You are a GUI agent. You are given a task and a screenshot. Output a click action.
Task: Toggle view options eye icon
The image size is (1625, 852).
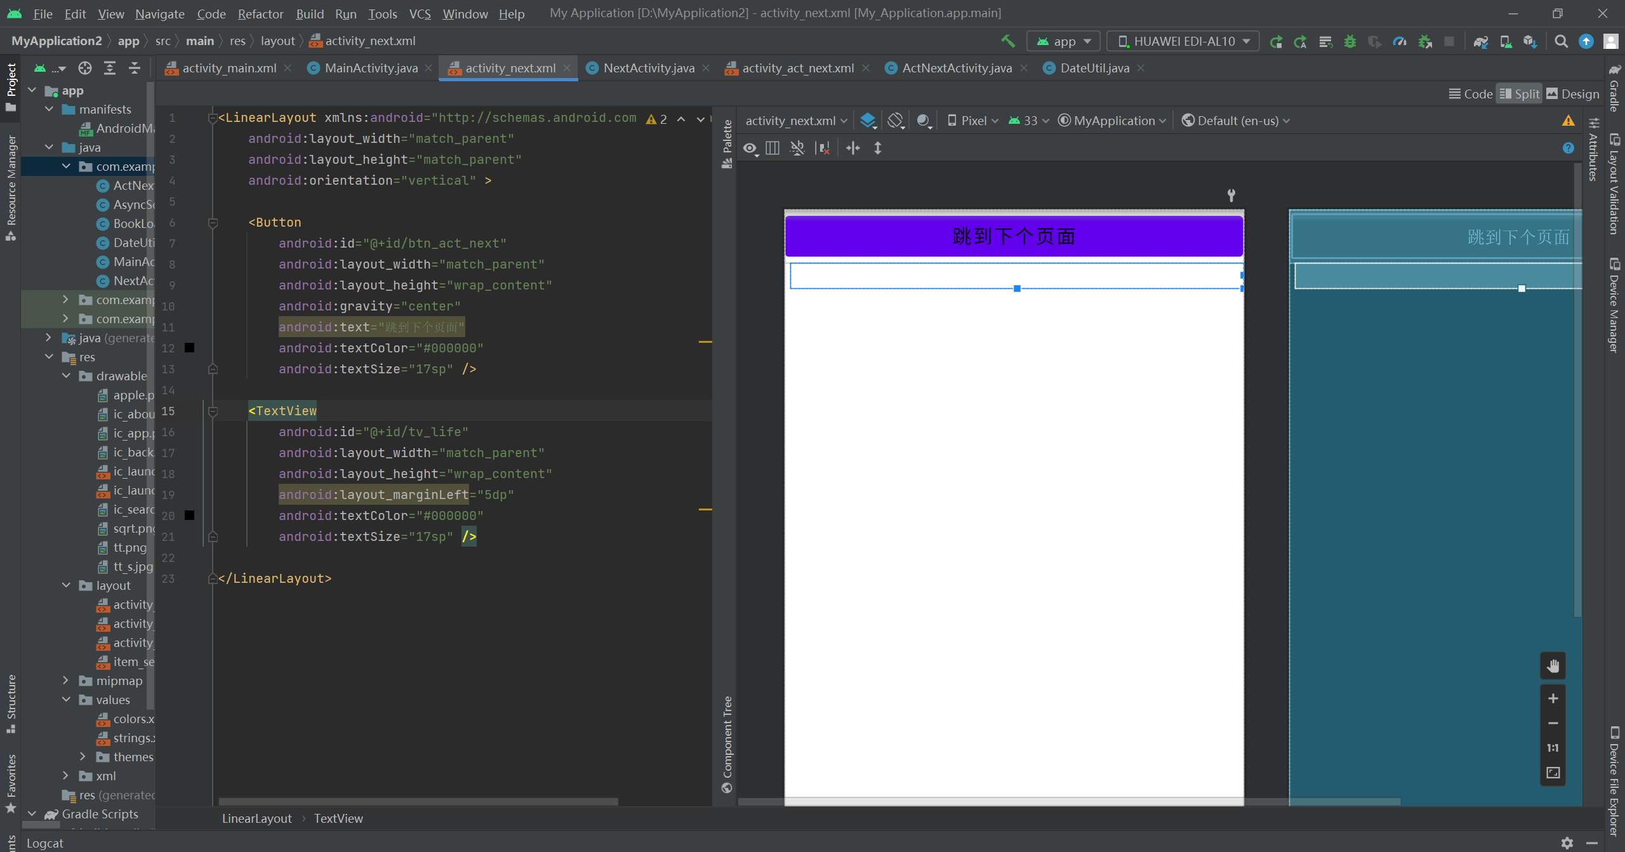tap(750, 149)
